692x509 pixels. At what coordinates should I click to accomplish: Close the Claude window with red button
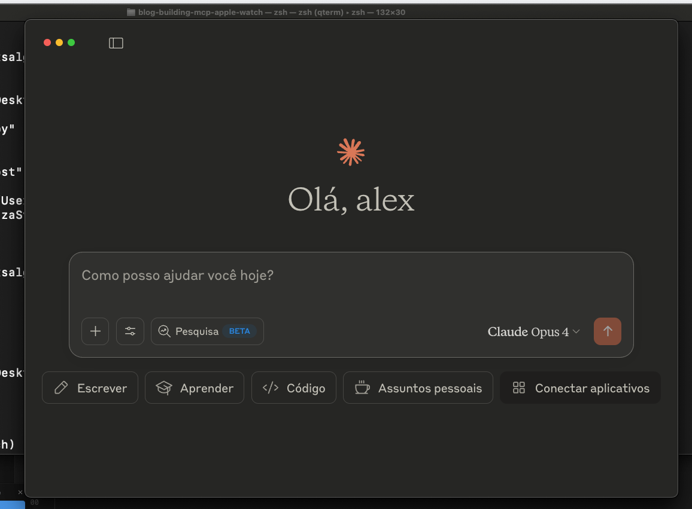[x=47, y=42]
